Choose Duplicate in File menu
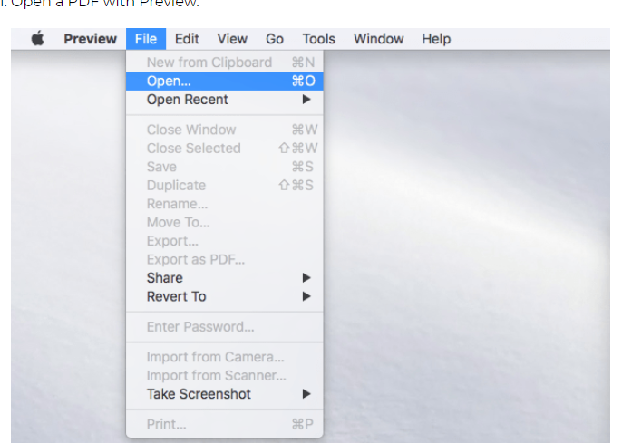This screenshot has height=443, width=622. pos(225,186)
